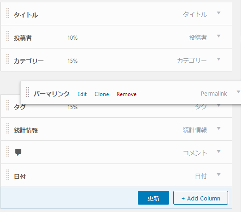Click drag handle of カテゴリー column
The image size is (241, 212).
coord(8,59)
